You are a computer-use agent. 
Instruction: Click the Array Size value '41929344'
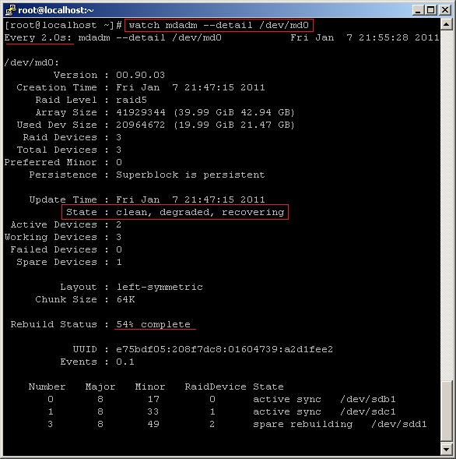[141, 112]
